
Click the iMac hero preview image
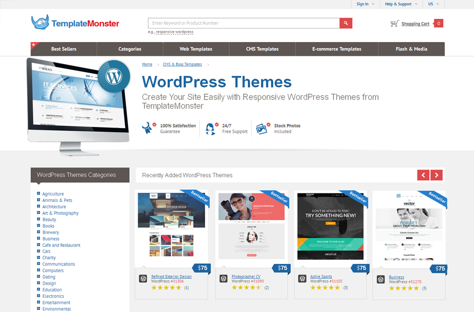[79, 106]
